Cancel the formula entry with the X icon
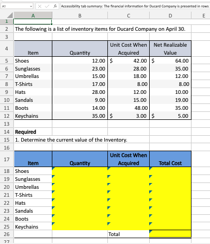 [x=40, y=6]
